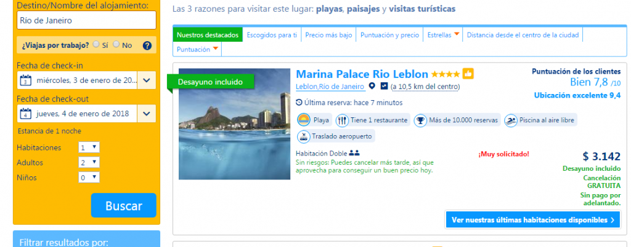Click the Traslado aeropuerto shuttle icon
Image resolution: width=631 pixels, height=247 pixels.
click(x=304, y=136)
